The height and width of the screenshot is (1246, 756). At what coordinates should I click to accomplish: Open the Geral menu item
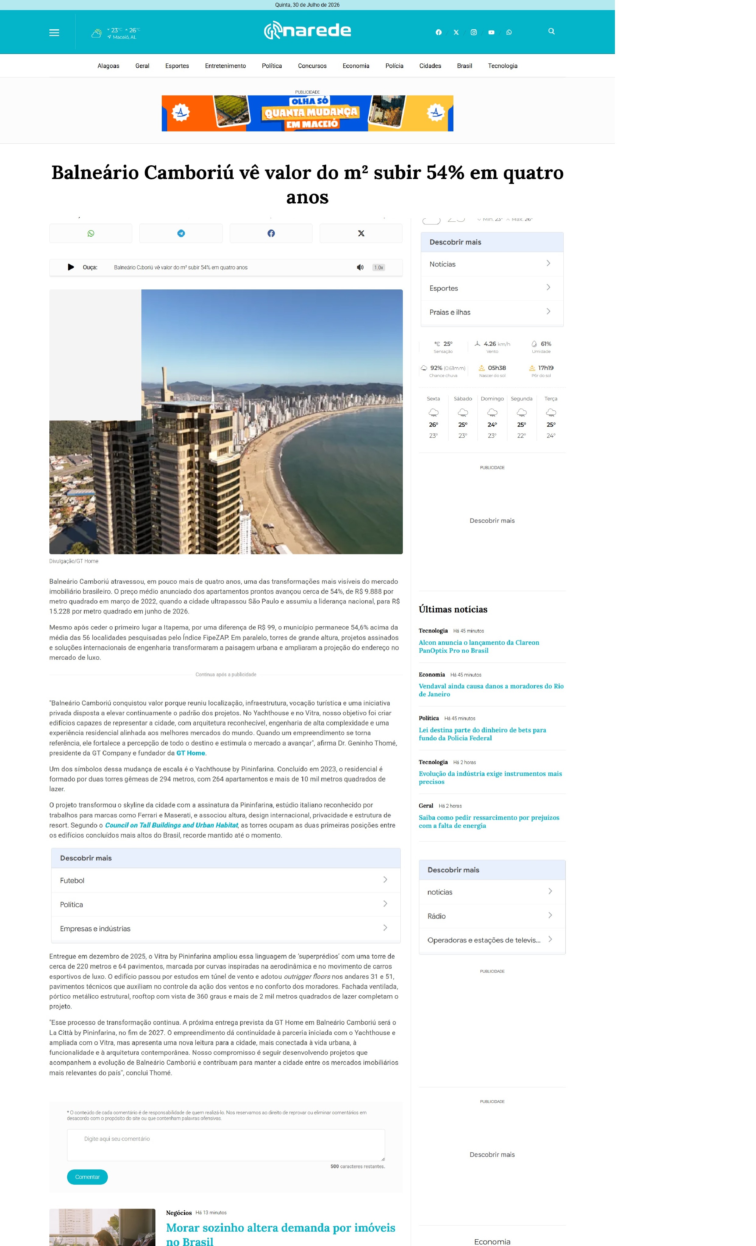click(x=142, y=66)
